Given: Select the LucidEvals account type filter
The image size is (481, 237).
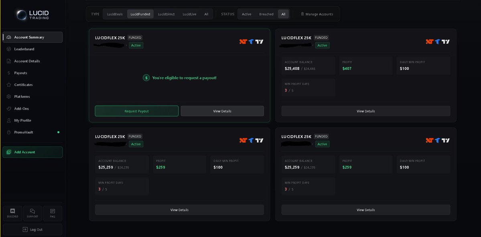Looking at the screenshot, I should point(114,14).
